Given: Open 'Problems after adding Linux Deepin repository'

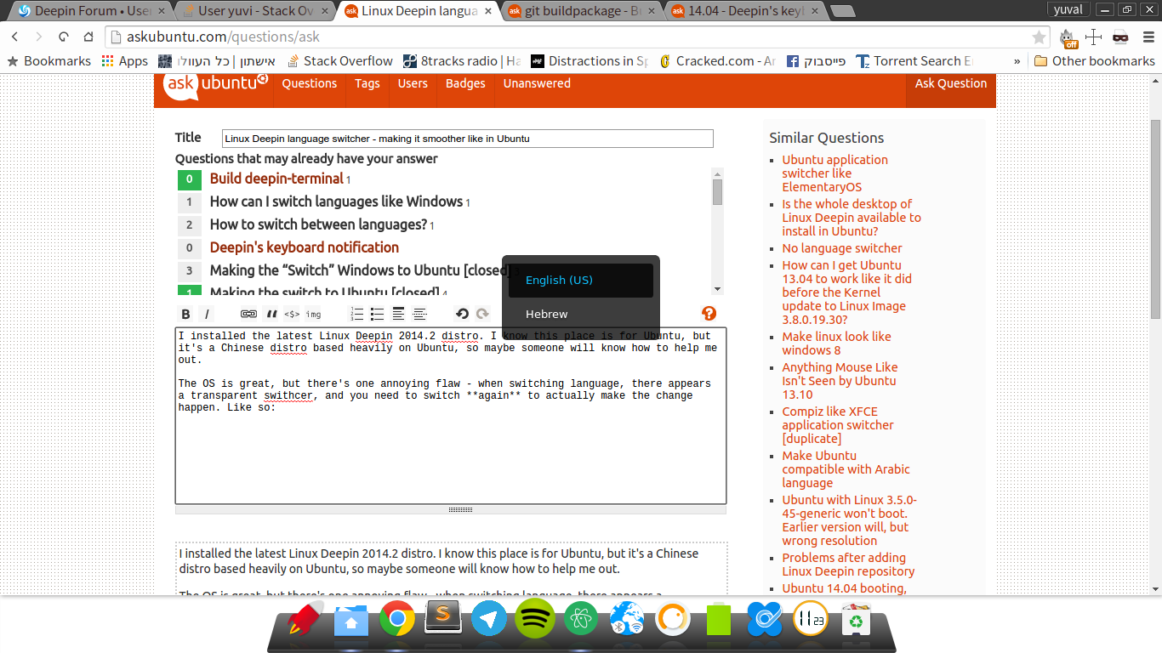Looking at the screenshot, I should (x=849, y=565).
